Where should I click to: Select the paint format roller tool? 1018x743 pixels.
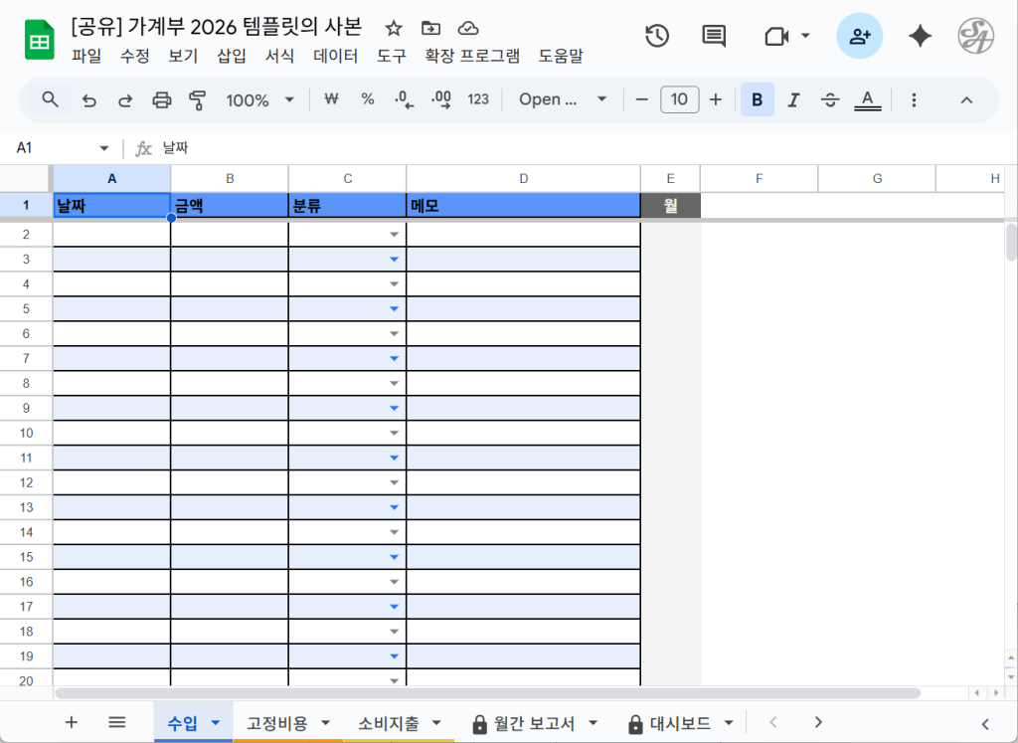point(197,99)
